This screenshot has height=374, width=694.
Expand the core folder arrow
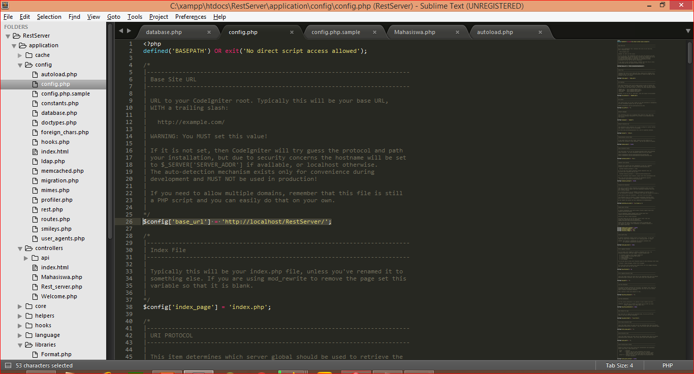point(20,306)
